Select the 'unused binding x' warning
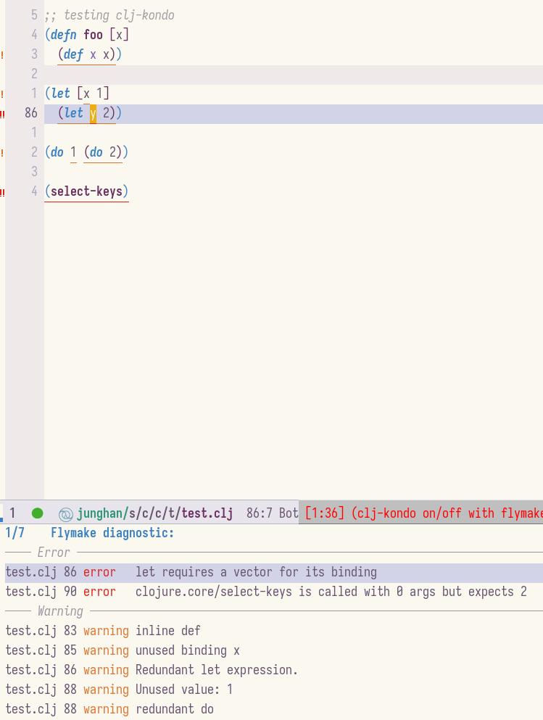 click(x=187, y=650)
